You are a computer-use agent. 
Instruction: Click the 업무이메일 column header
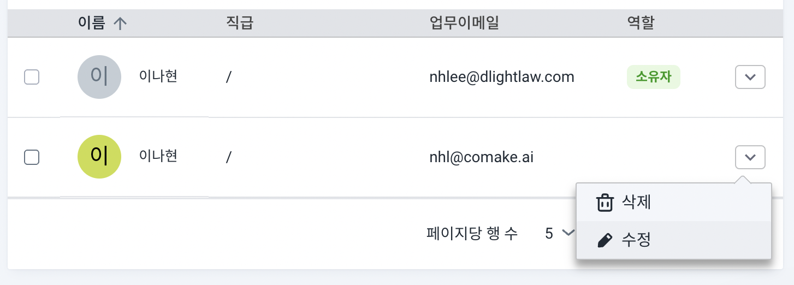464,23
